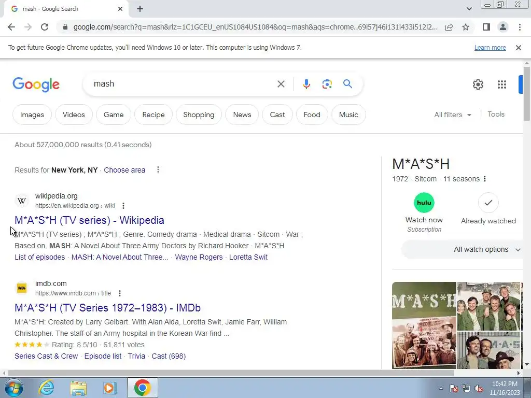Screen dimensions: 531x398
Task: Select the Videos filter chip
Action: click(74, 115)
